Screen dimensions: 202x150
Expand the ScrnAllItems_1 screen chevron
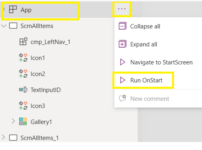click(x=3, y=137)
